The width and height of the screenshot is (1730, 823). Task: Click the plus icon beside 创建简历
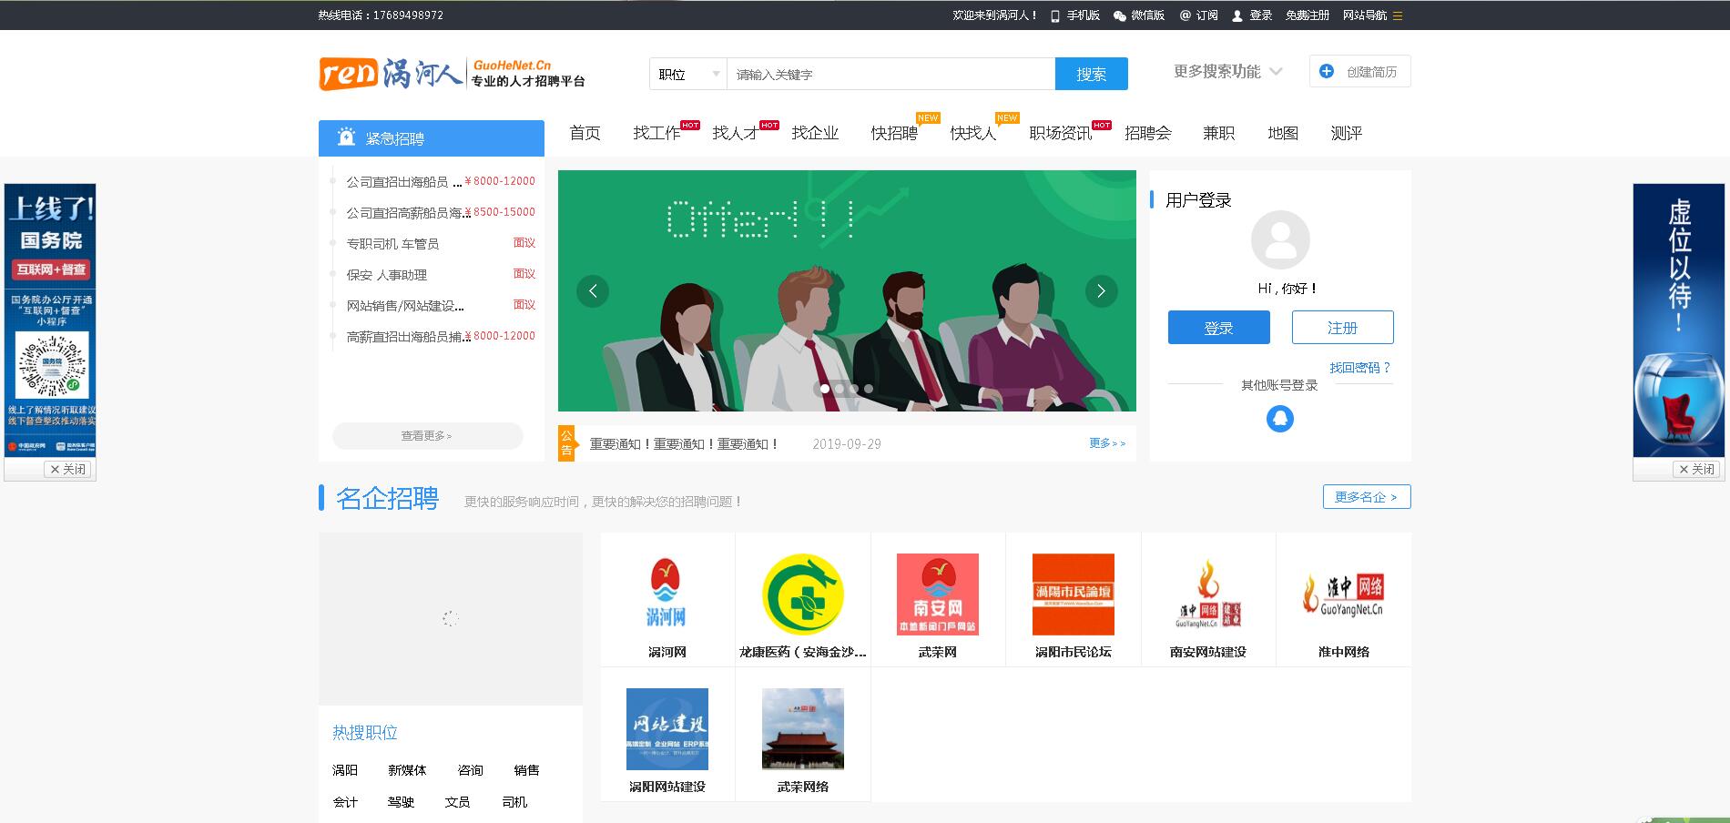pyautogui.click(x=1326, y=70)
